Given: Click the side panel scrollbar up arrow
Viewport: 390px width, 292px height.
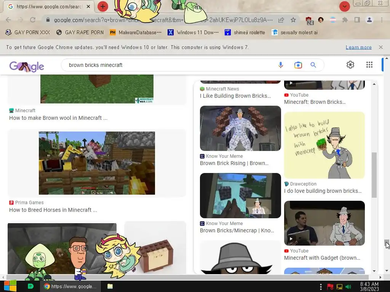Looking at the screenshot, I should 374,84.
